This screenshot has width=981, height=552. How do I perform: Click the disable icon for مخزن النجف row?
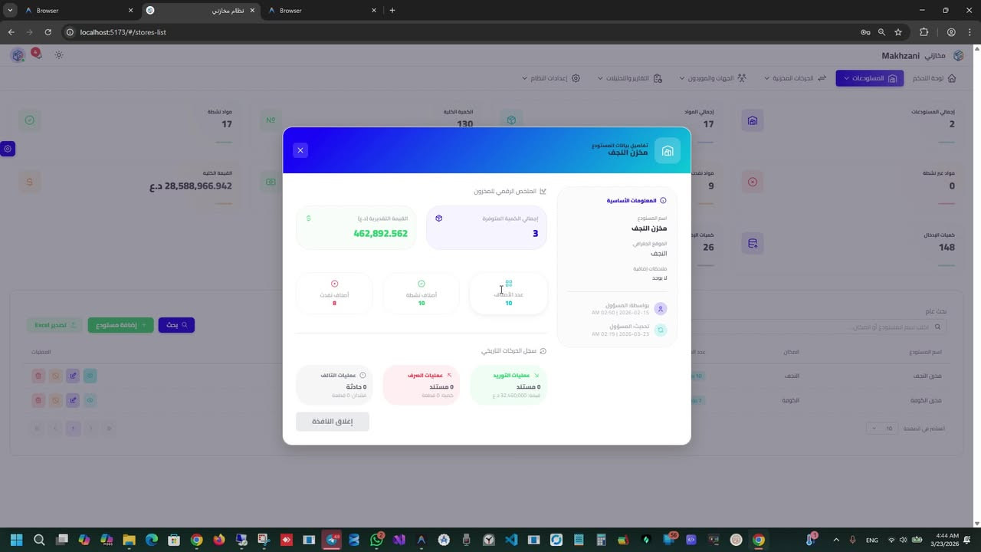pos(56,376)
